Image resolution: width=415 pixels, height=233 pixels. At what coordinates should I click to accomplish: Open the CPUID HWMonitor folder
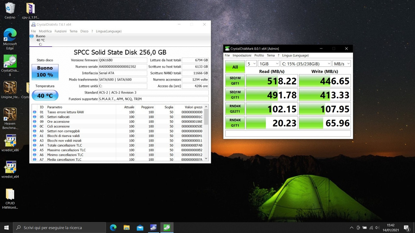tap(10, 199)
